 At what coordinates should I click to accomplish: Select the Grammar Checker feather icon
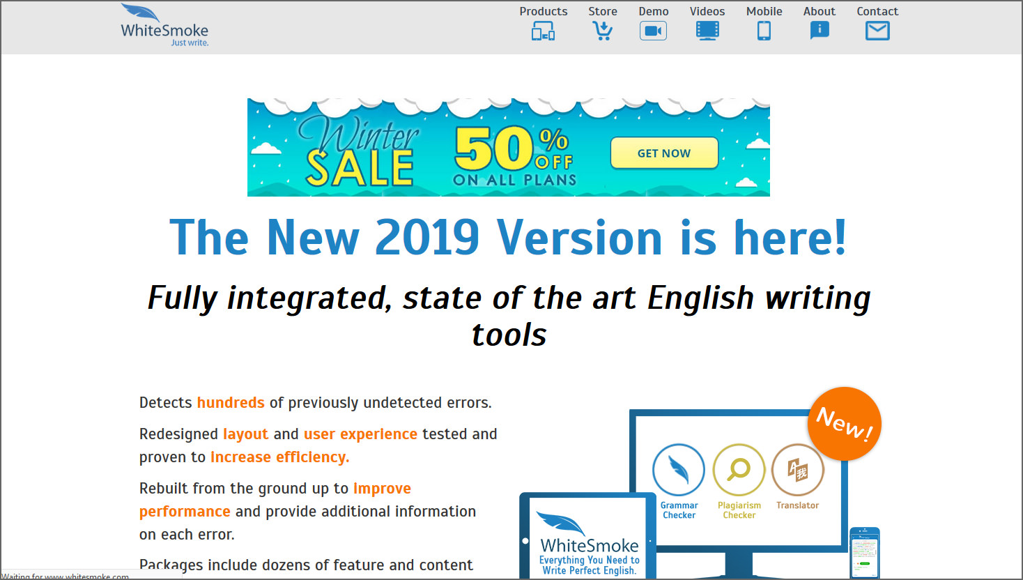coord(679,470)
